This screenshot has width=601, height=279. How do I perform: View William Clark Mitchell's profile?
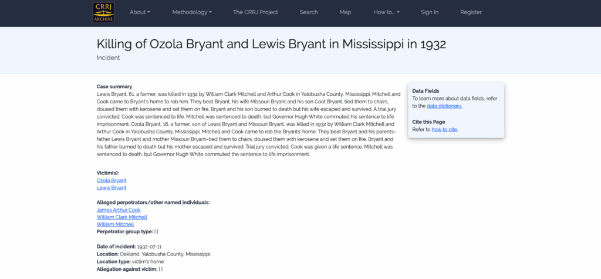121,217
